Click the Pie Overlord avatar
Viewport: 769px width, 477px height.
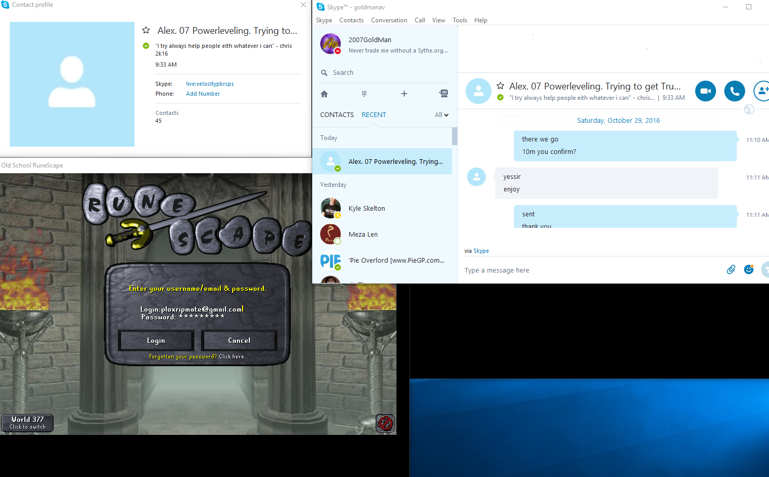pos(330,260)
